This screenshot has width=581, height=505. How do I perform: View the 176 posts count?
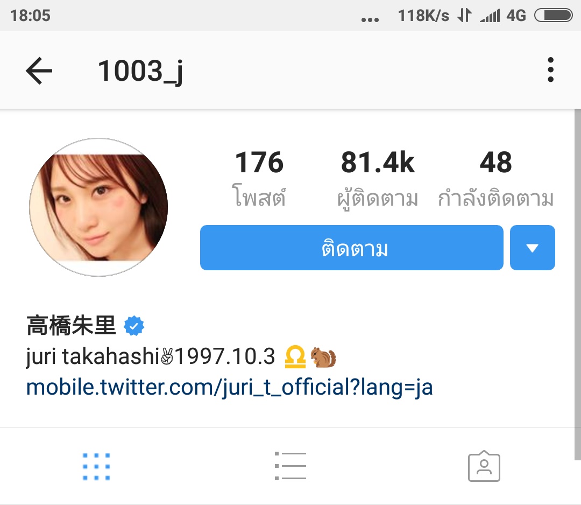click(x=259, y=178)
